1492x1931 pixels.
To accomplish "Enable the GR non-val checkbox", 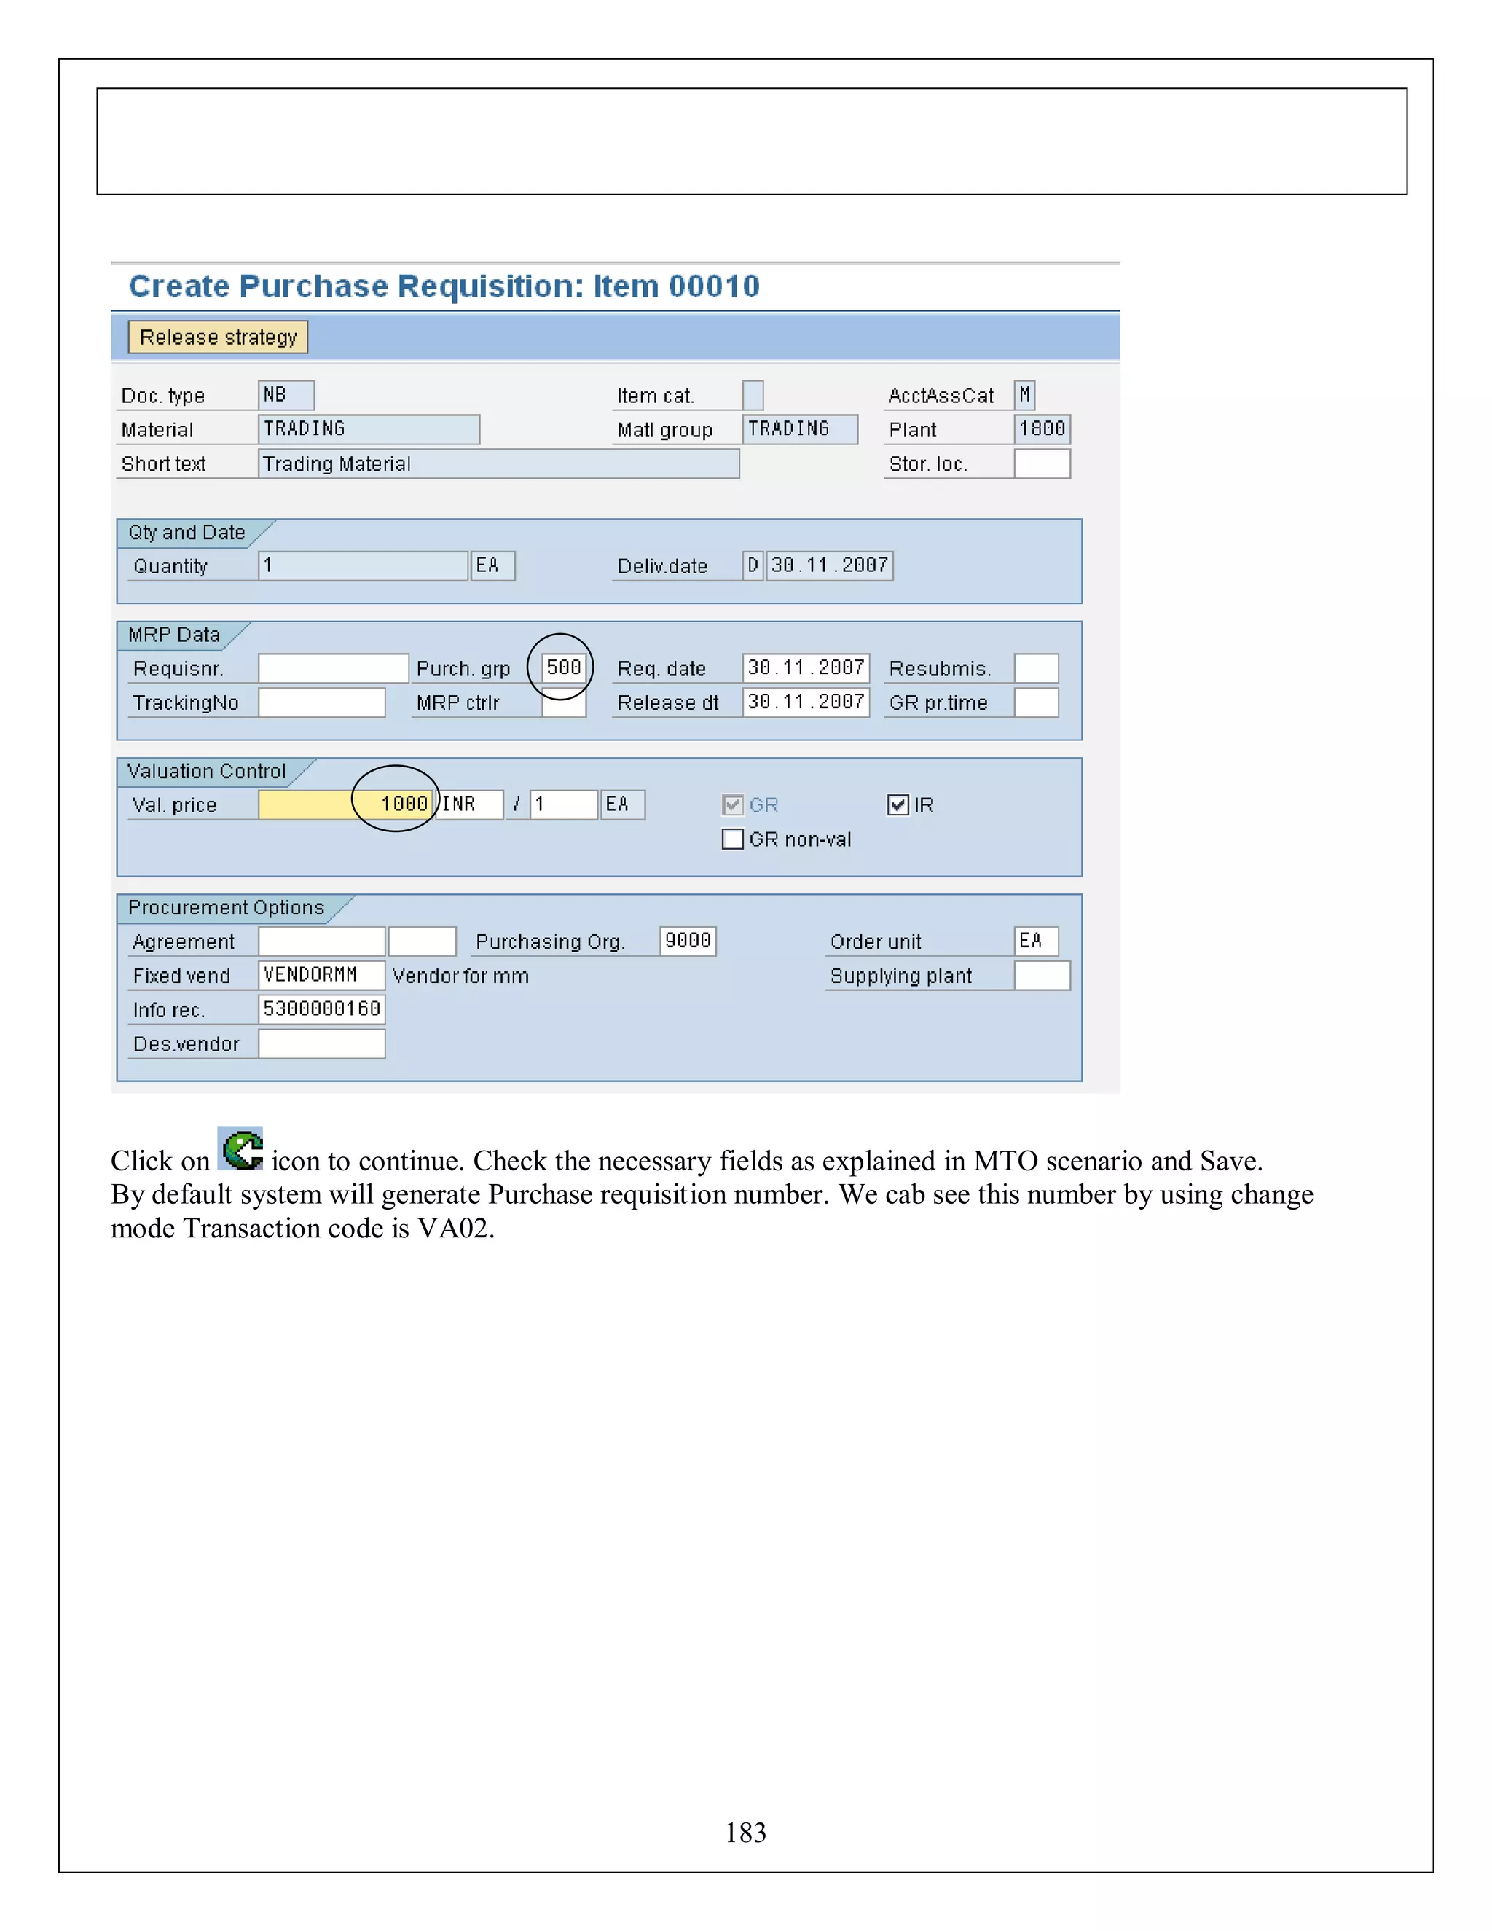I will (x=732, y=839).
